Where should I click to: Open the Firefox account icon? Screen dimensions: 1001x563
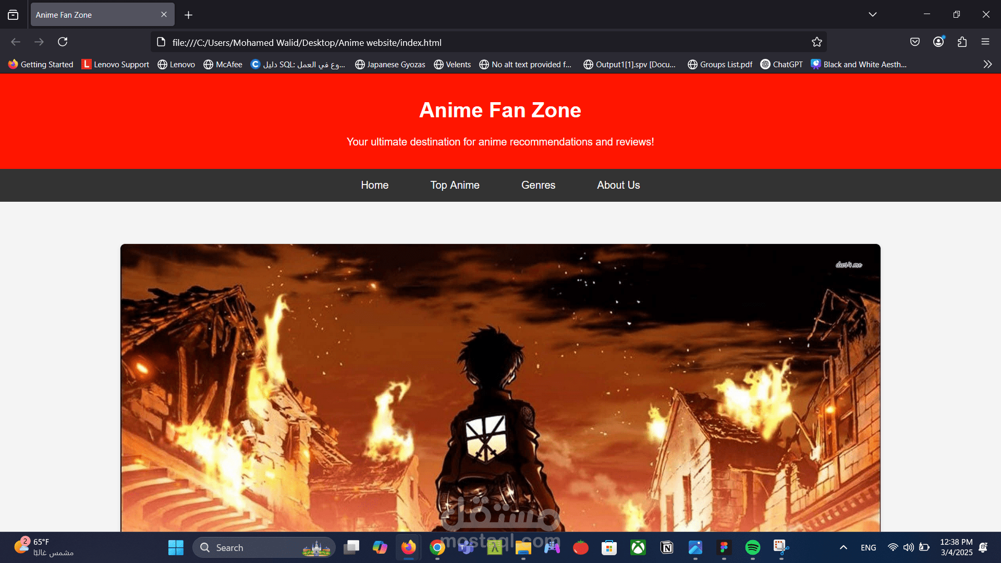938,42
